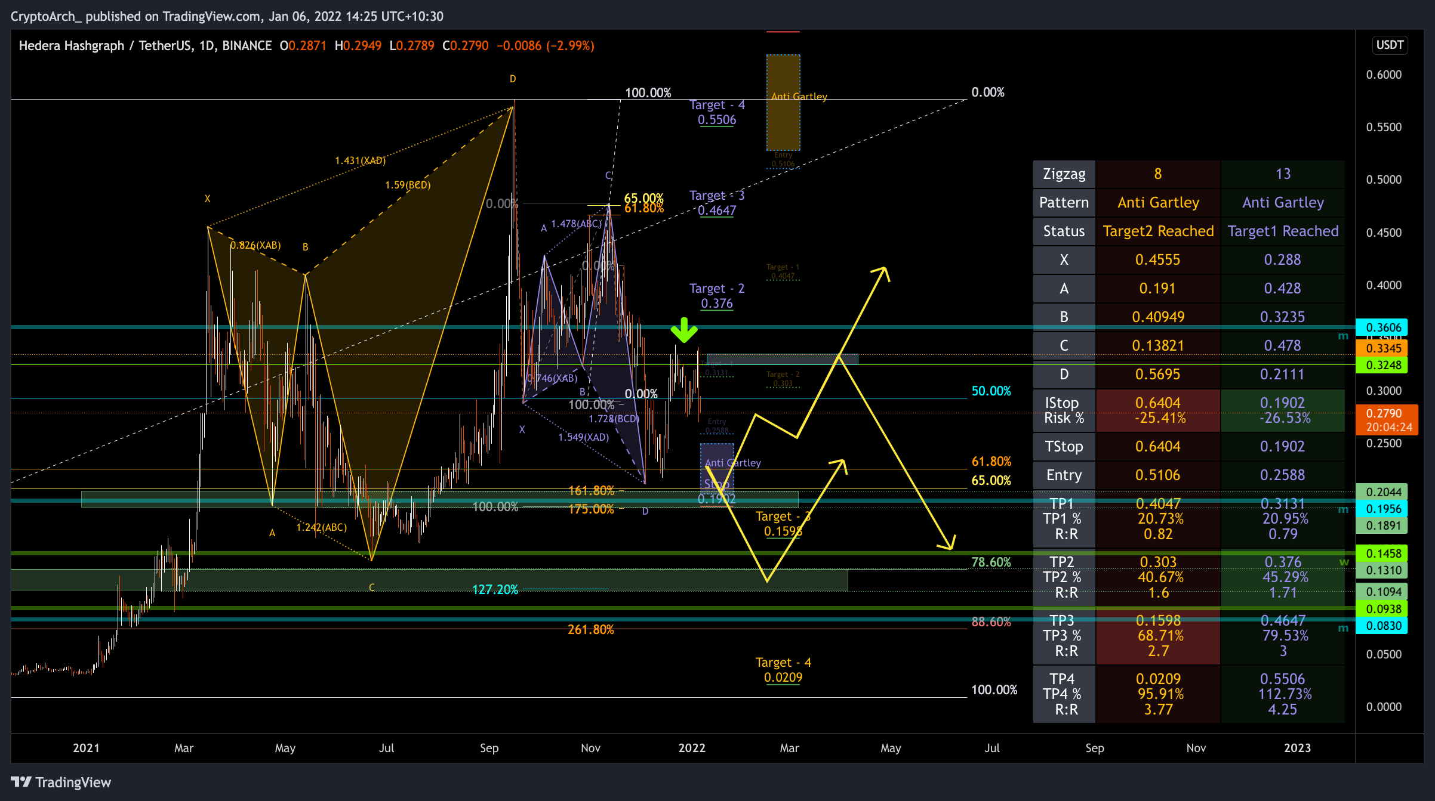Click the 261.80% extension label
The width and height of the screenshot is (1435, 801).
(x=590, y=630)
